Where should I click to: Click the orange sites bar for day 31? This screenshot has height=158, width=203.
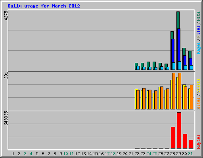click(x=192, y=97)
